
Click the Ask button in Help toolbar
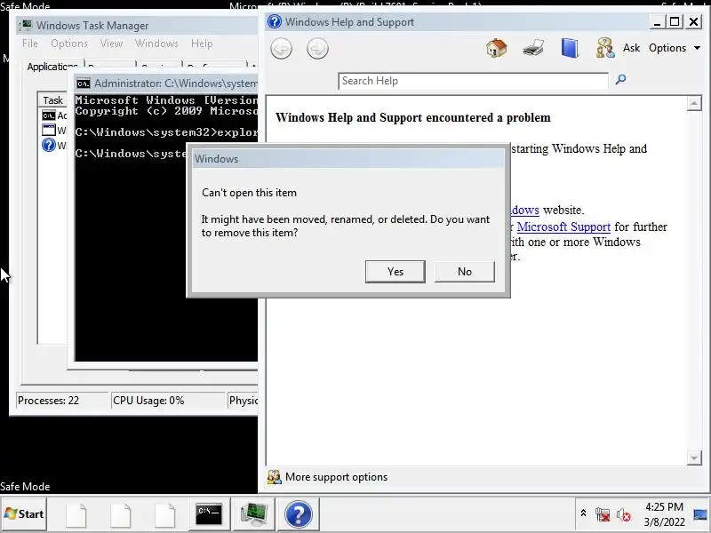[x=631, y=48]
